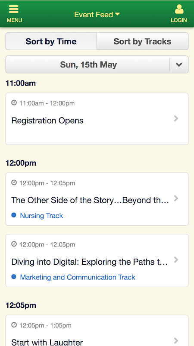Open Nursing Track link

click(41, 215)
